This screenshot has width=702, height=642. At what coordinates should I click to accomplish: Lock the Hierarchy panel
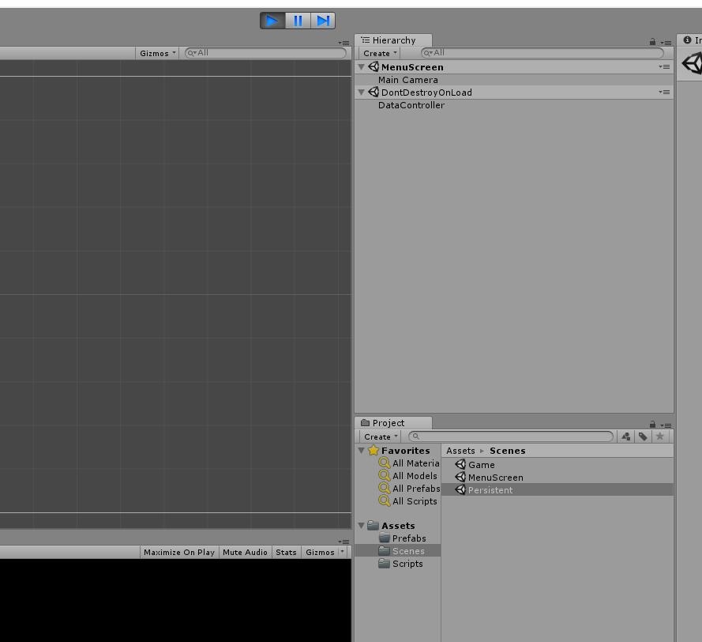click(x=652, y=42)
